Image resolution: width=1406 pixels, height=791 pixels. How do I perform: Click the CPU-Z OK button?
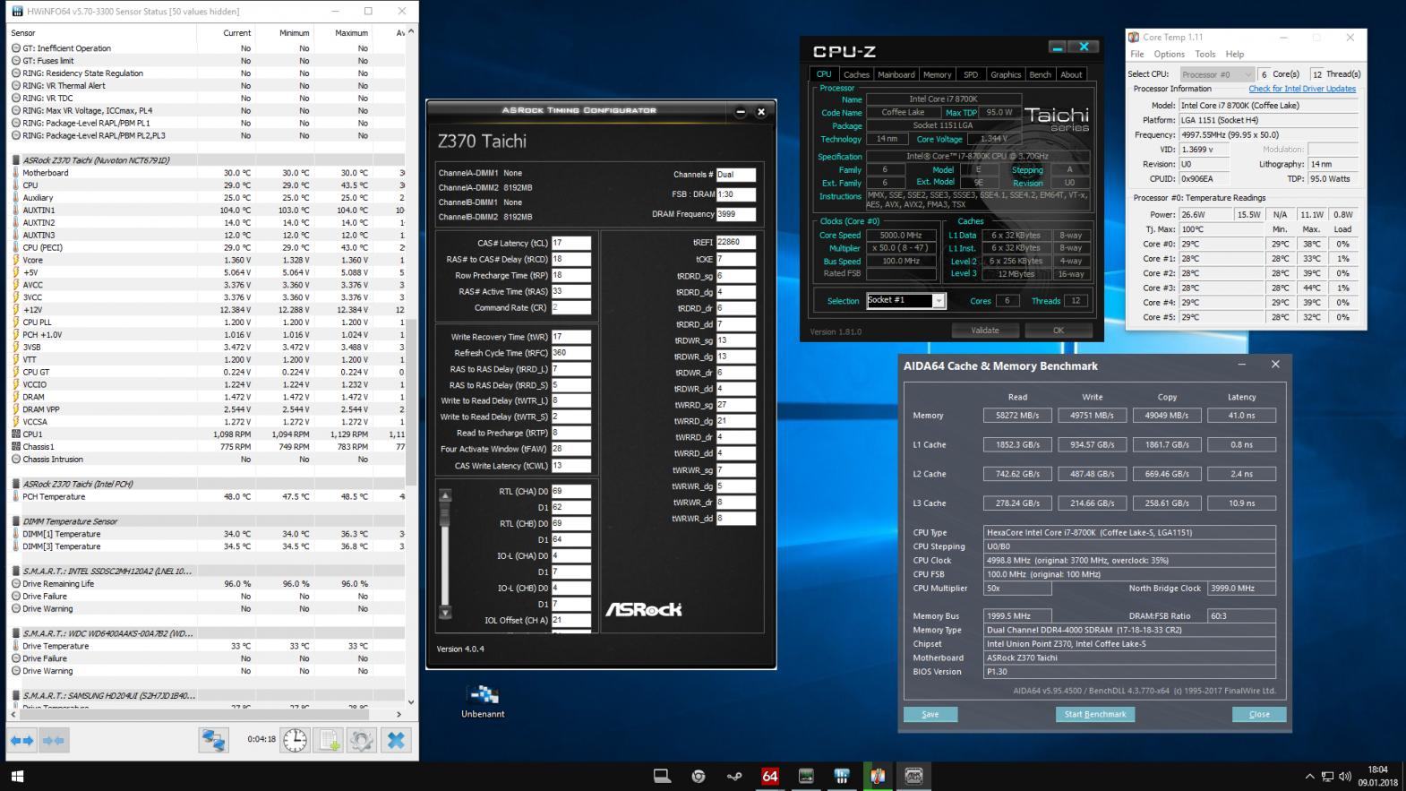1059,331
